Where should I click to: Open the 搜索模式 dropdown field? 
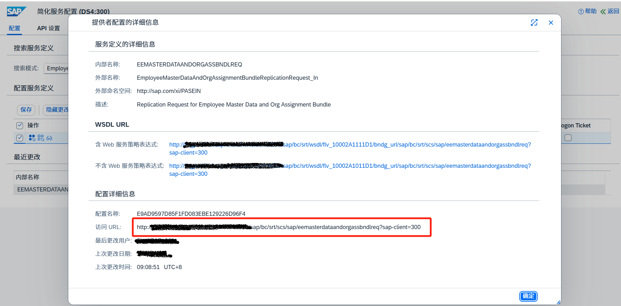coord(56,68)
